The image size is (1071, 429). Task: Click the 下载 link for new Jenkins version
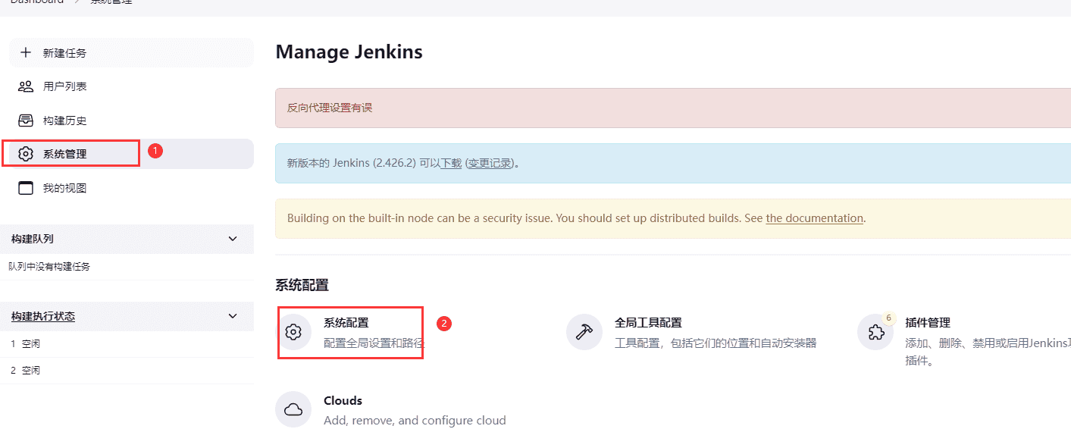click(451, 163)
